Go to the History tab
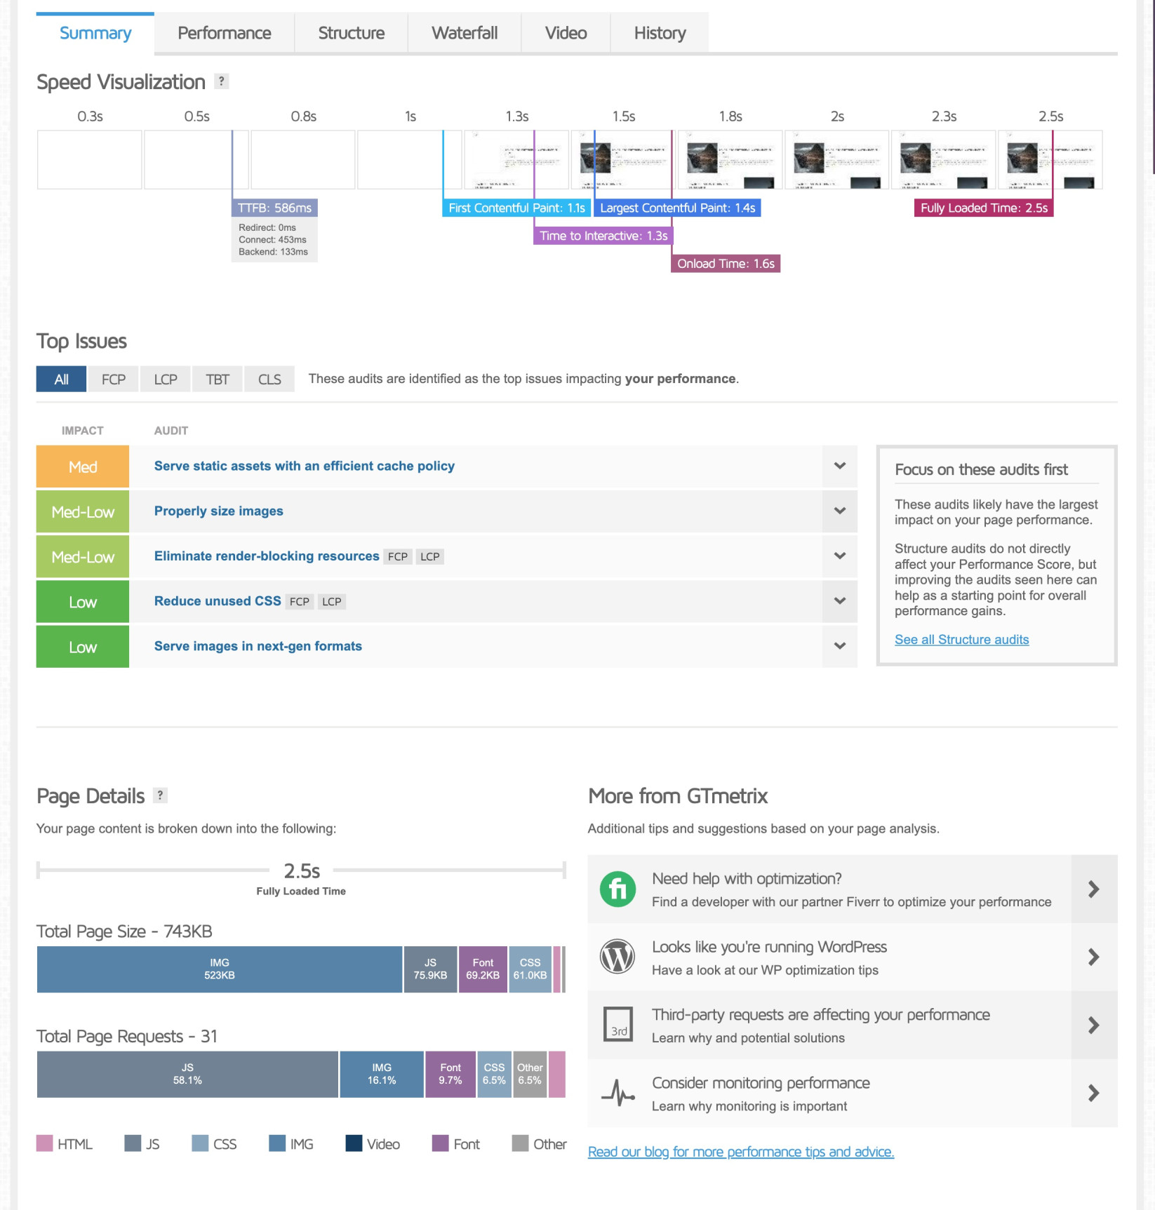The image size is (1155, 1210). pyautogui.click(x=660, y=33)
